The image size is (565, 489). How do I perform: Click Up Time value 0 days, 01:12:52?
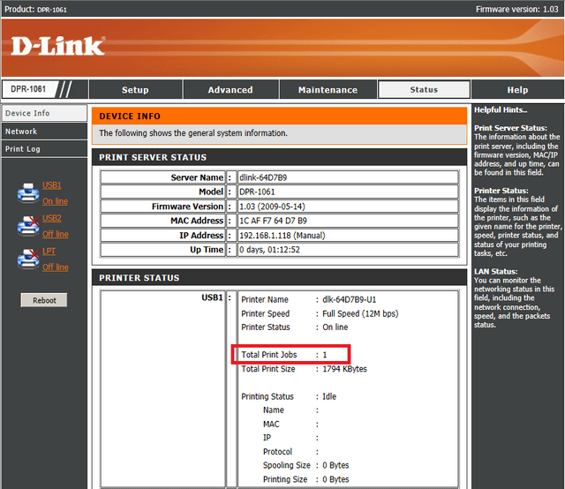click(x=269, y=250)
